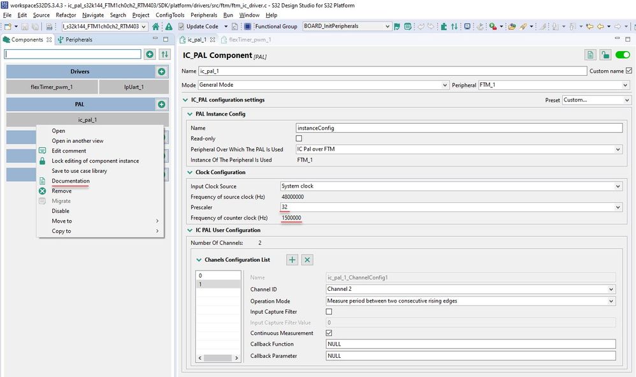Open the Channel ID dropdown
The image size is (636, 377).
(471, 289)
